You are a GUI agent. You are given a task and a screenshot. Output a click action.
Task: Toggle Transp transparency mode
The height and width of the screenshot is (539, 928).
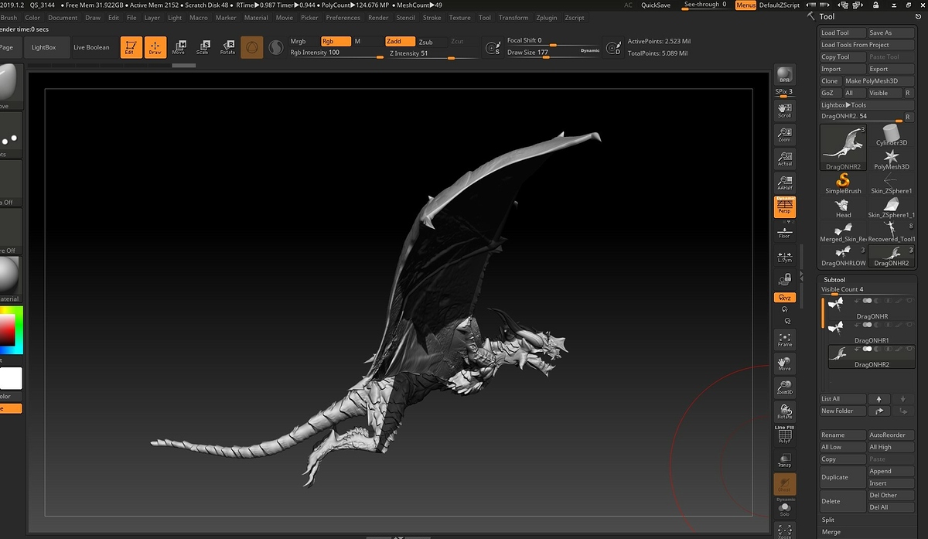pyautogui.click(x=785, y=460)
